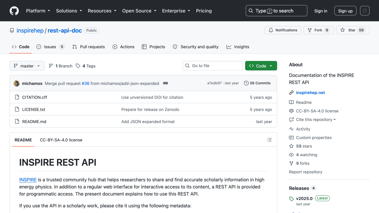The width and height of the screenshot is (379, 213).
Task: Open commit hash a7edb97
Action: [x=214, y=83]
